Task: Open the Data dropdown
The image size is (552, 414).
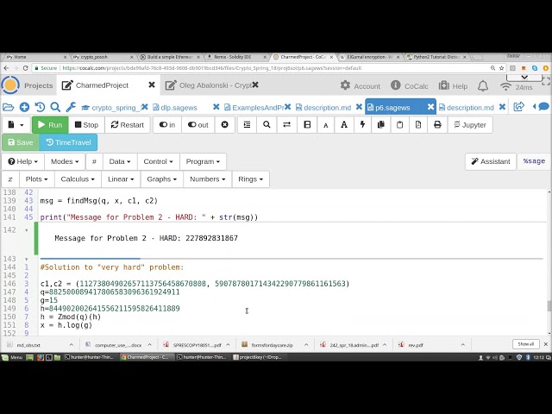Action: [120, 161]
